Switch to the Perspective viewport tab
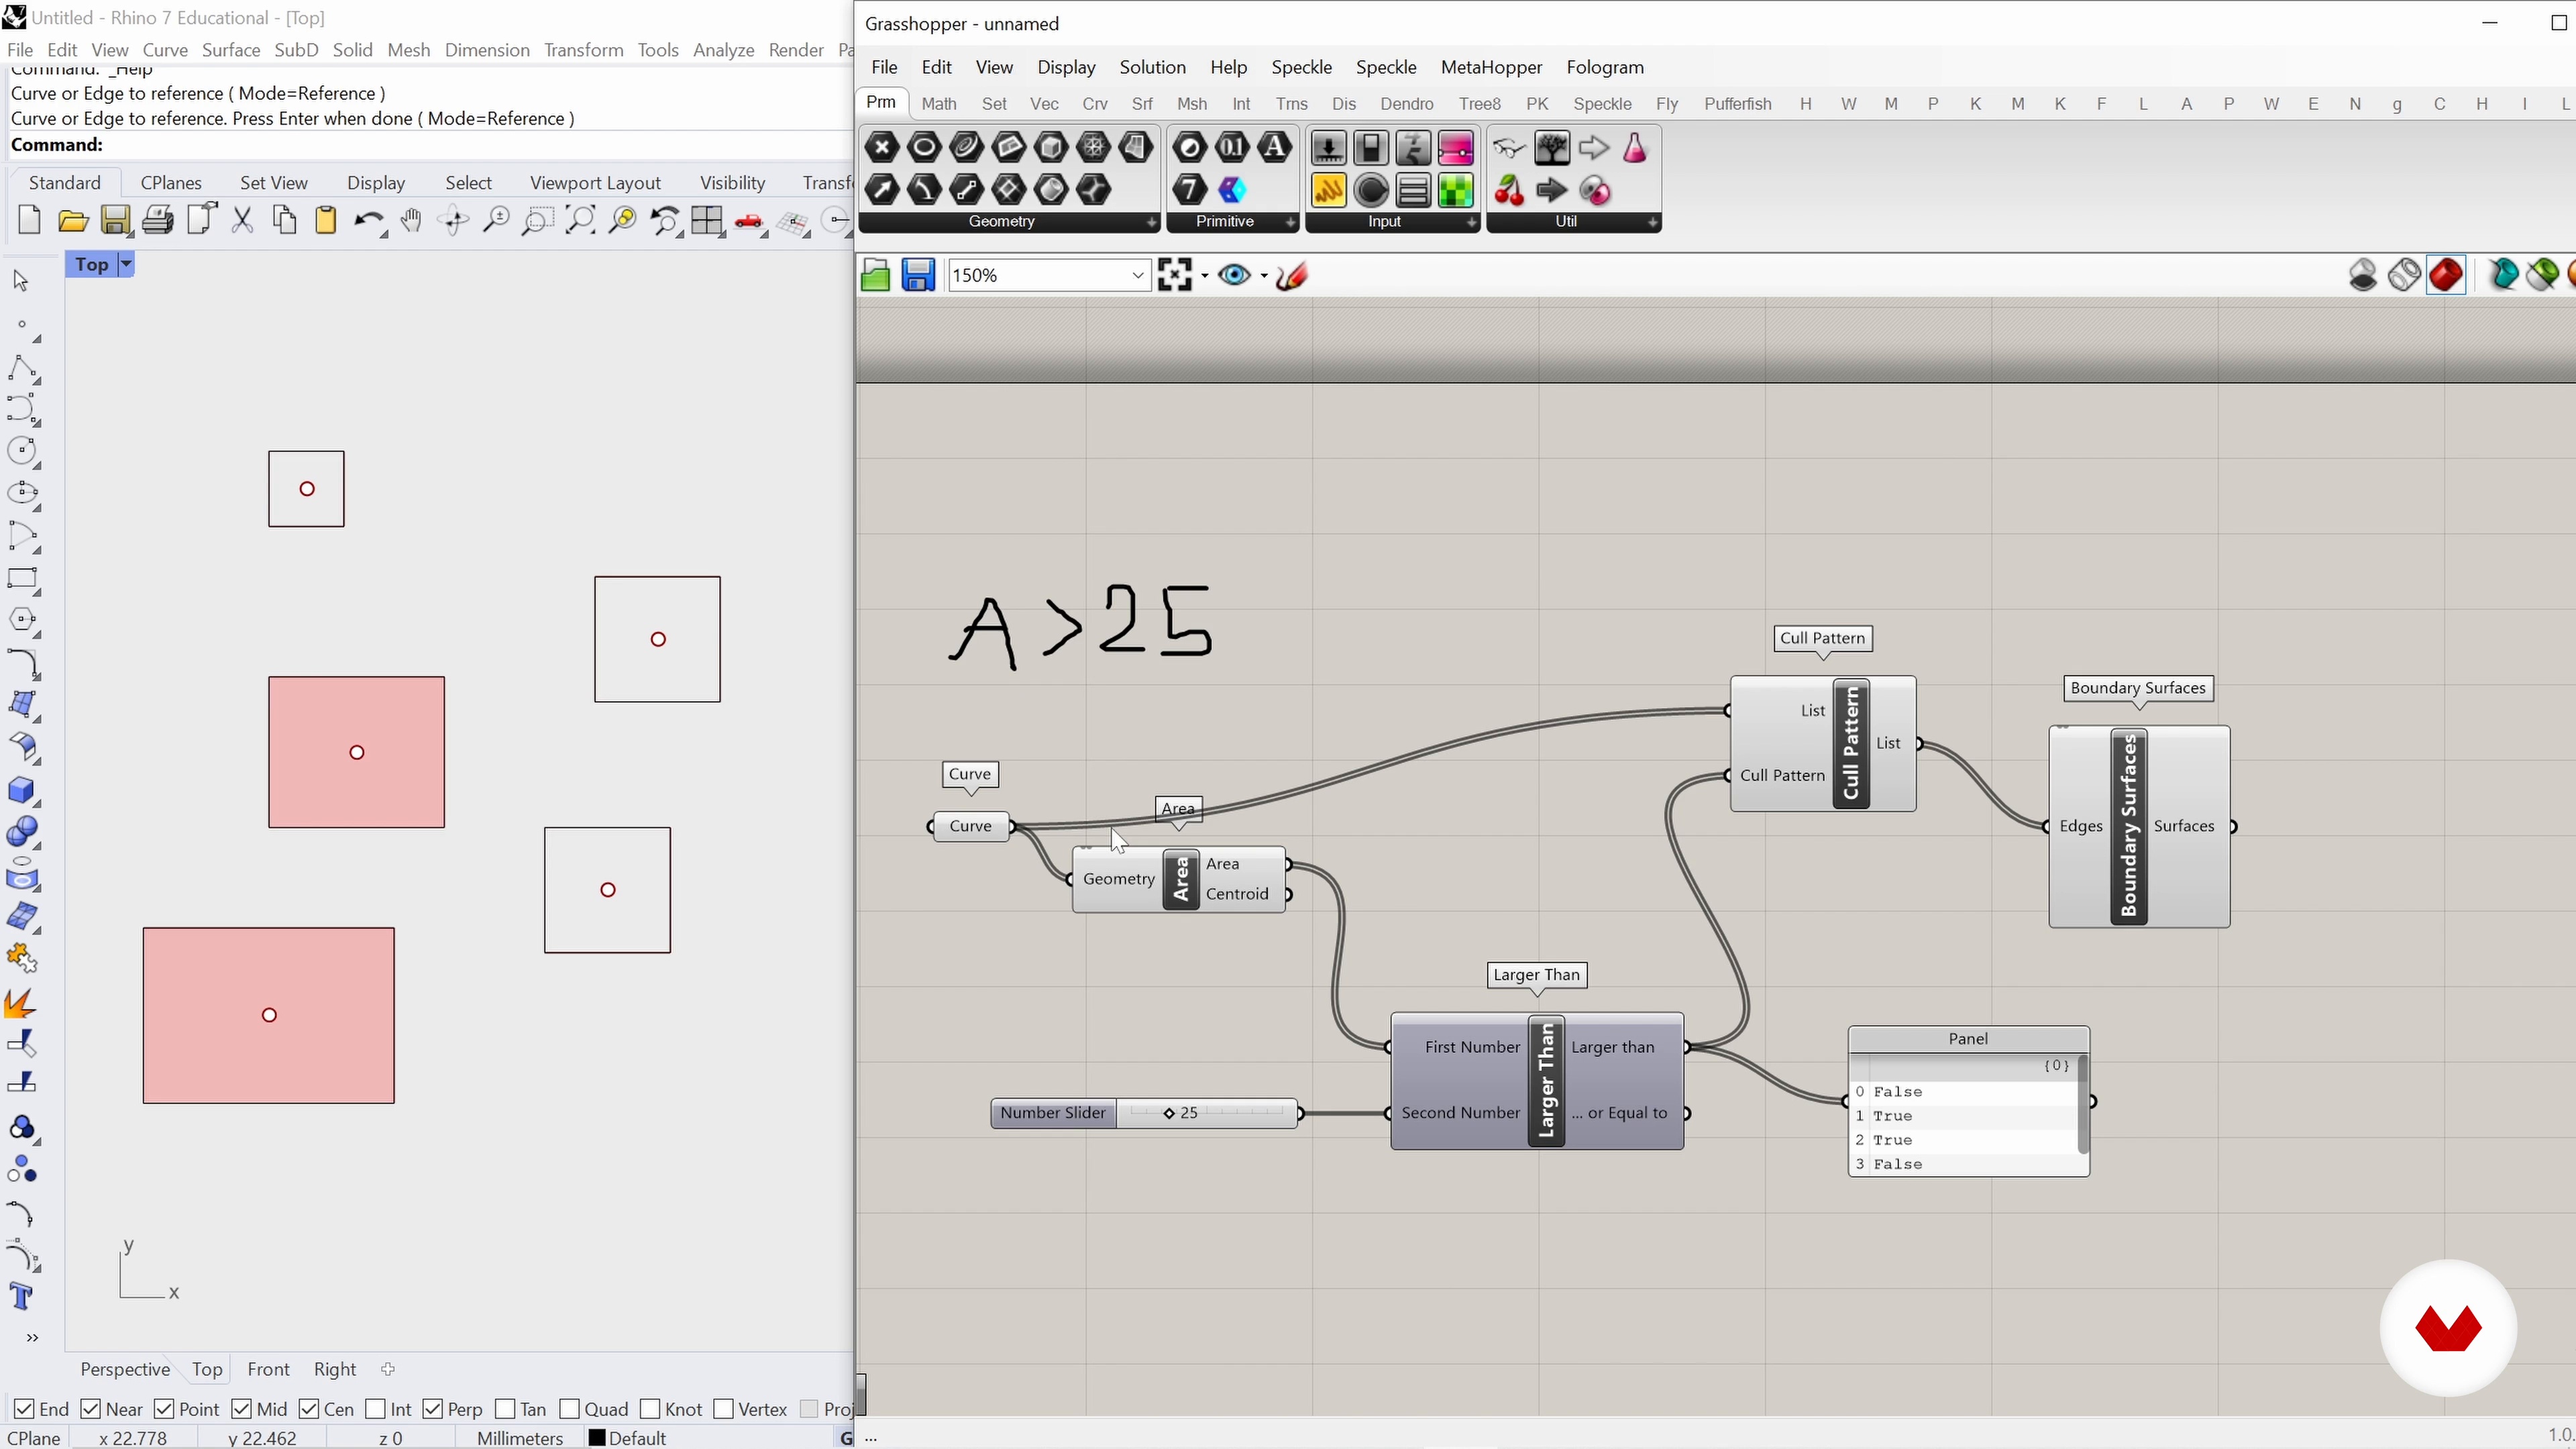 point(125,1369)
